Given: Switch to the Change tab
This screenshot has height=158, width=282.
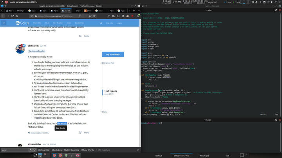Looking at the screenshot, I should [x=20, y=11].
